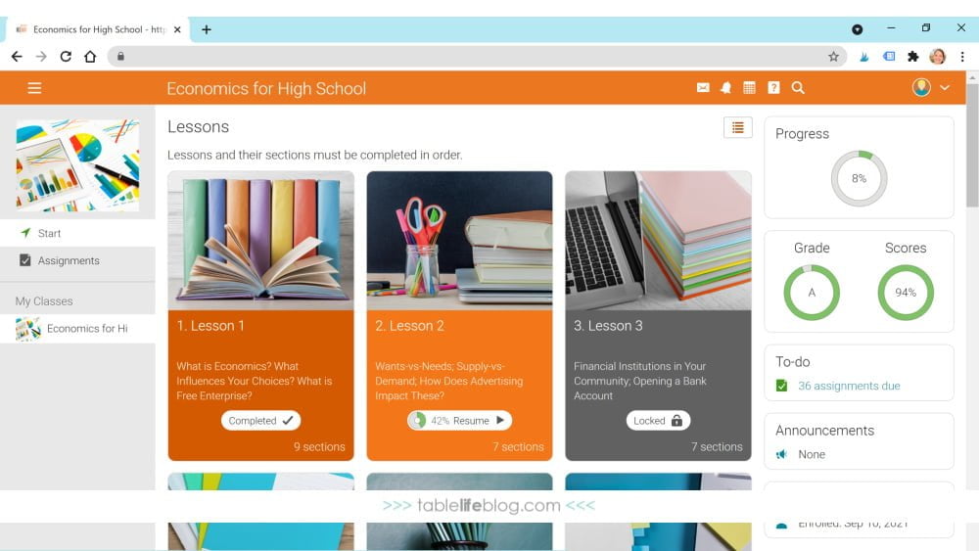Open the notifications bell icon
This screenshot has height=551, width=979.
point(725,88)
